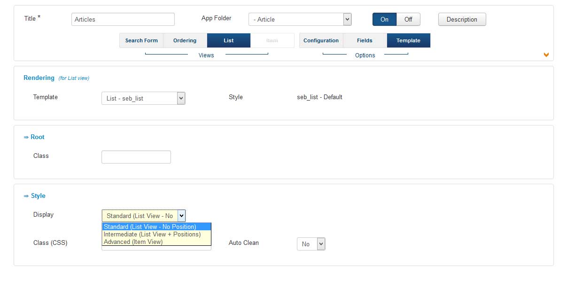Select the List view tab

(229, 40)
